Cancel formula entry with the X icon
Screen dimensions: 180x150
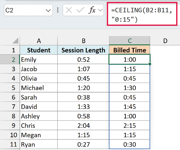pyautogui.click(x=69, y=10)
